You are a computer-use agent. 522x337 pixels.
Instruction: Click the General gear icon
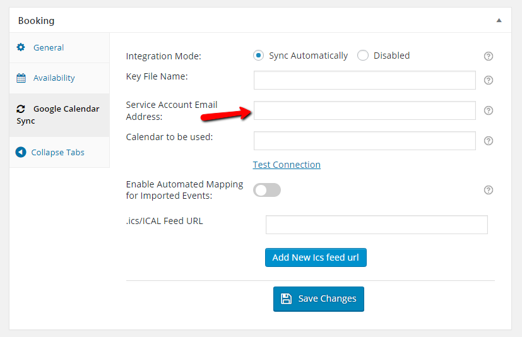[x=21, y=47]
